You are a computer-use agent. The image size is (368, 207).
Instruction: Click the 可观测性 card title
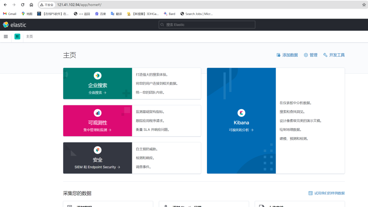tap(98, 123)
